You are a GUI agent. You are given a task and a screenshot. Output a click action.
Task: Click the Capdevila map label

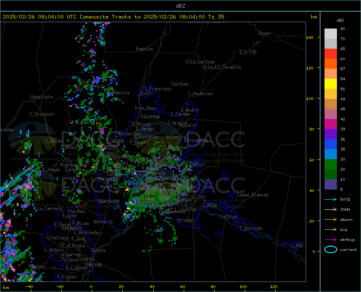119,93
